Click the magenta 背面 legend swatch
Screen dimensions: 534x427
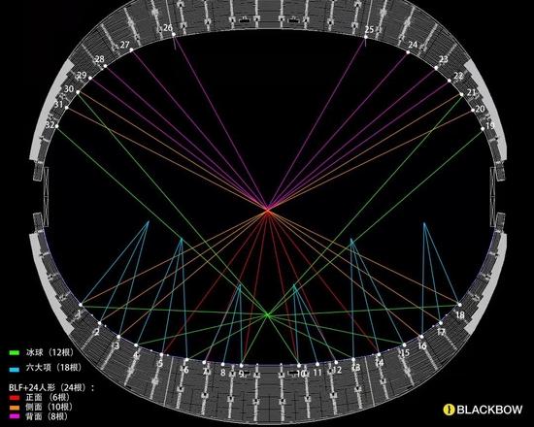click(15, 416)
